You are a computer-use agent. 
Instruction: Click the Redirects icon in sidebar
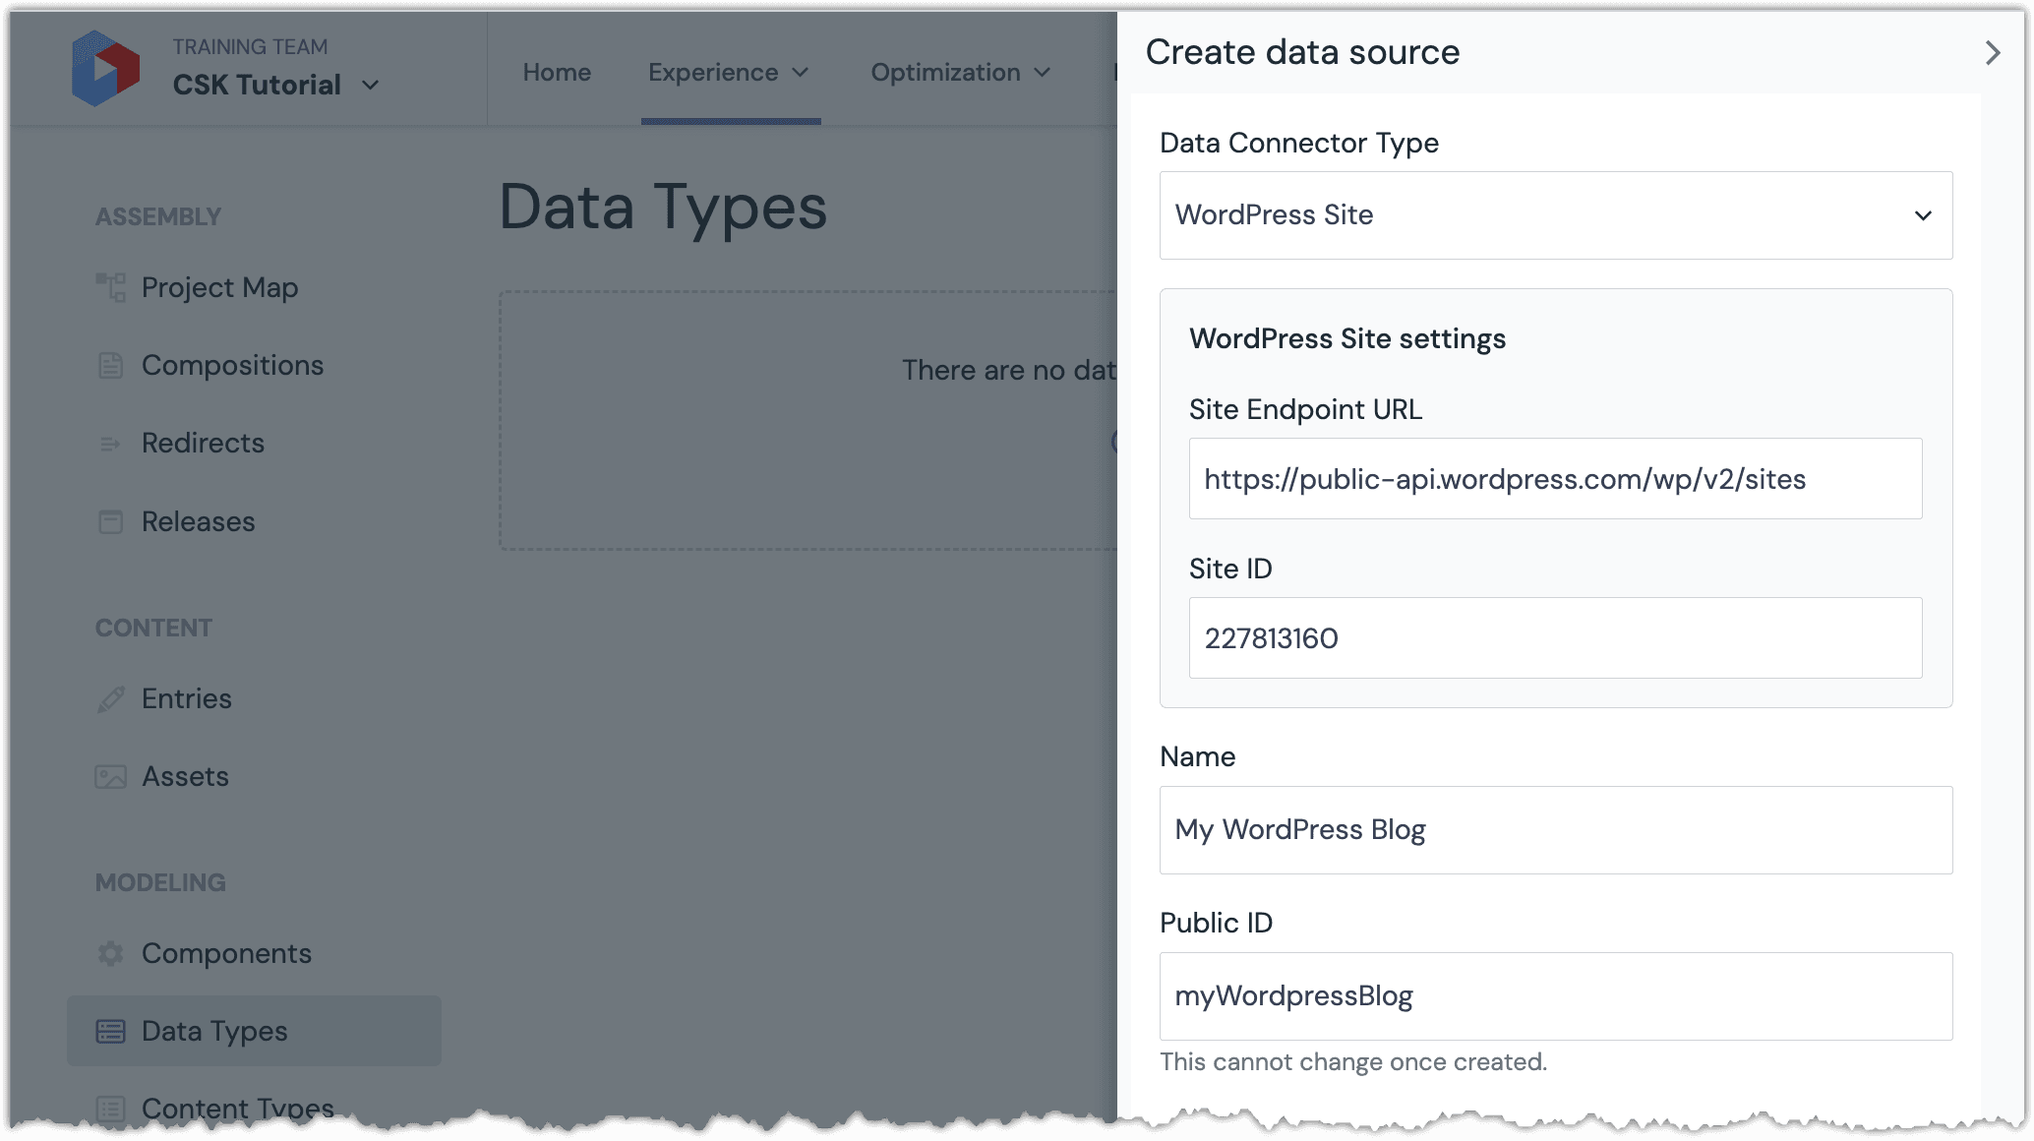point(110,445)
